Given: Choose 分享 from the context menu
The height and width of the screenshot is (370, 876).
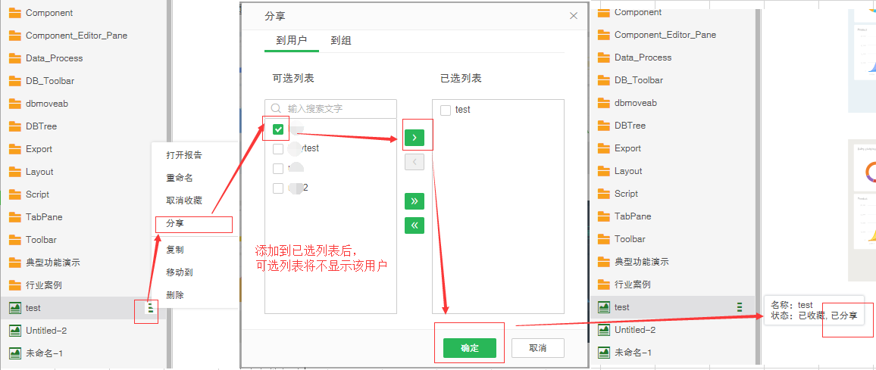Looking at the screenshot, I should click(x=175, y=224).
